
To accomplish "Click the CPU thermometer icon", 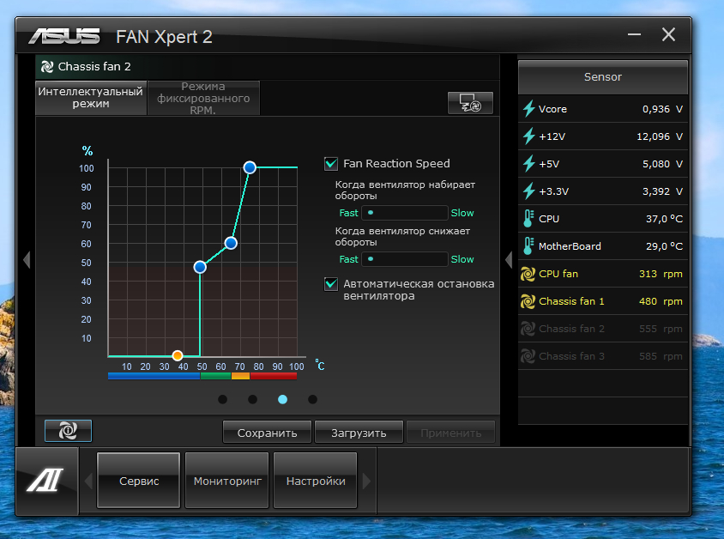I will 528,219.
